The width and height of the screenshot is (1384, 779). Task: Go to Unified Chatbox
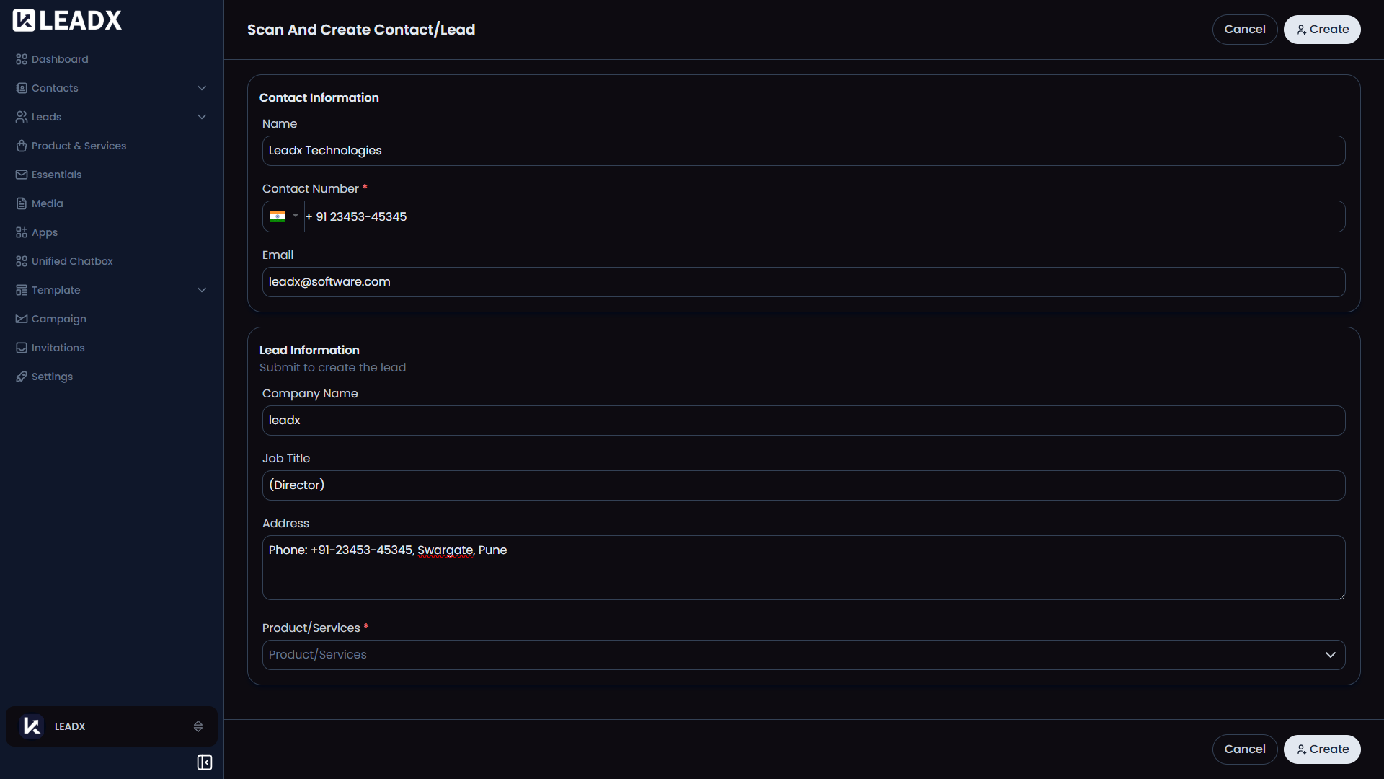(x=72, y=261)
